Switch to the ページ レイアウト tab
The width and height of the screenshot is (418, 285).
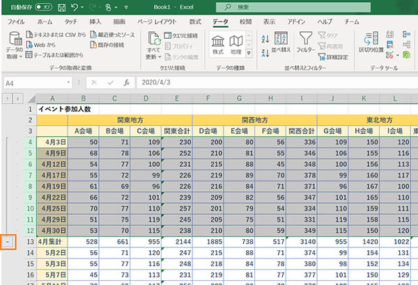[x=157, y=22]
